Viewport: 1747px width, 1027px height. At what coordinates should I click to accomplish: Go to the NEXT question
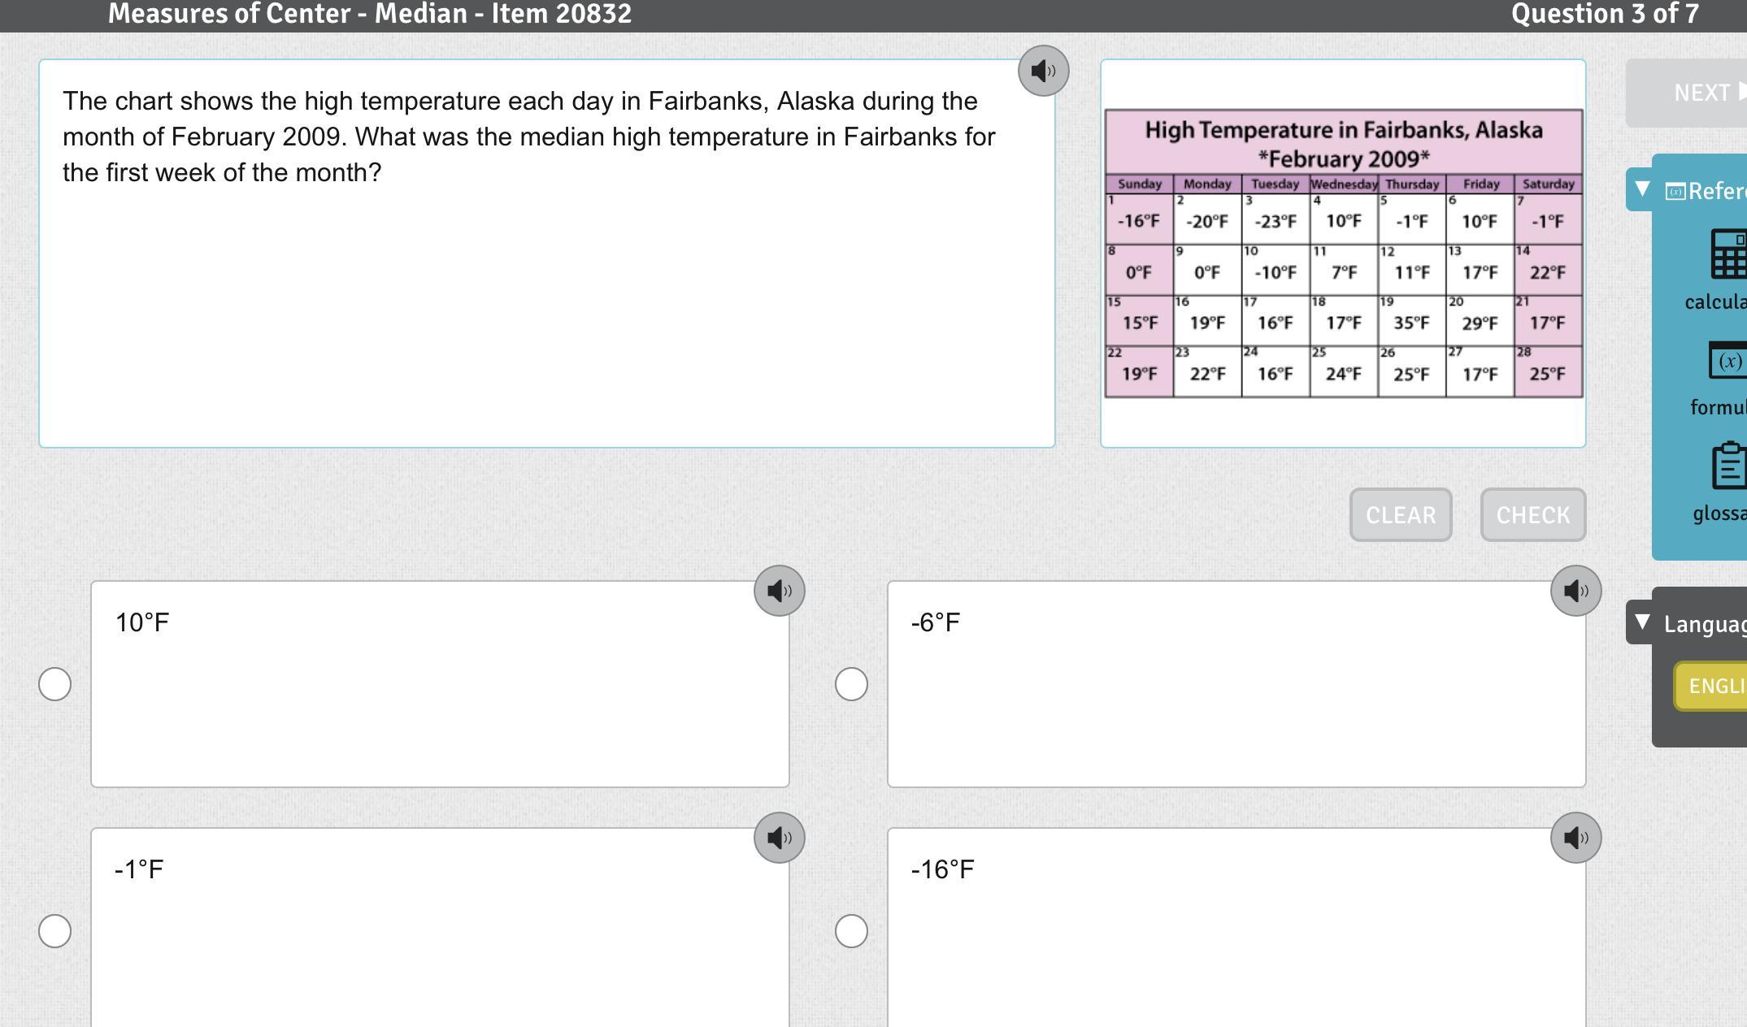click(x=1701, y=93)
